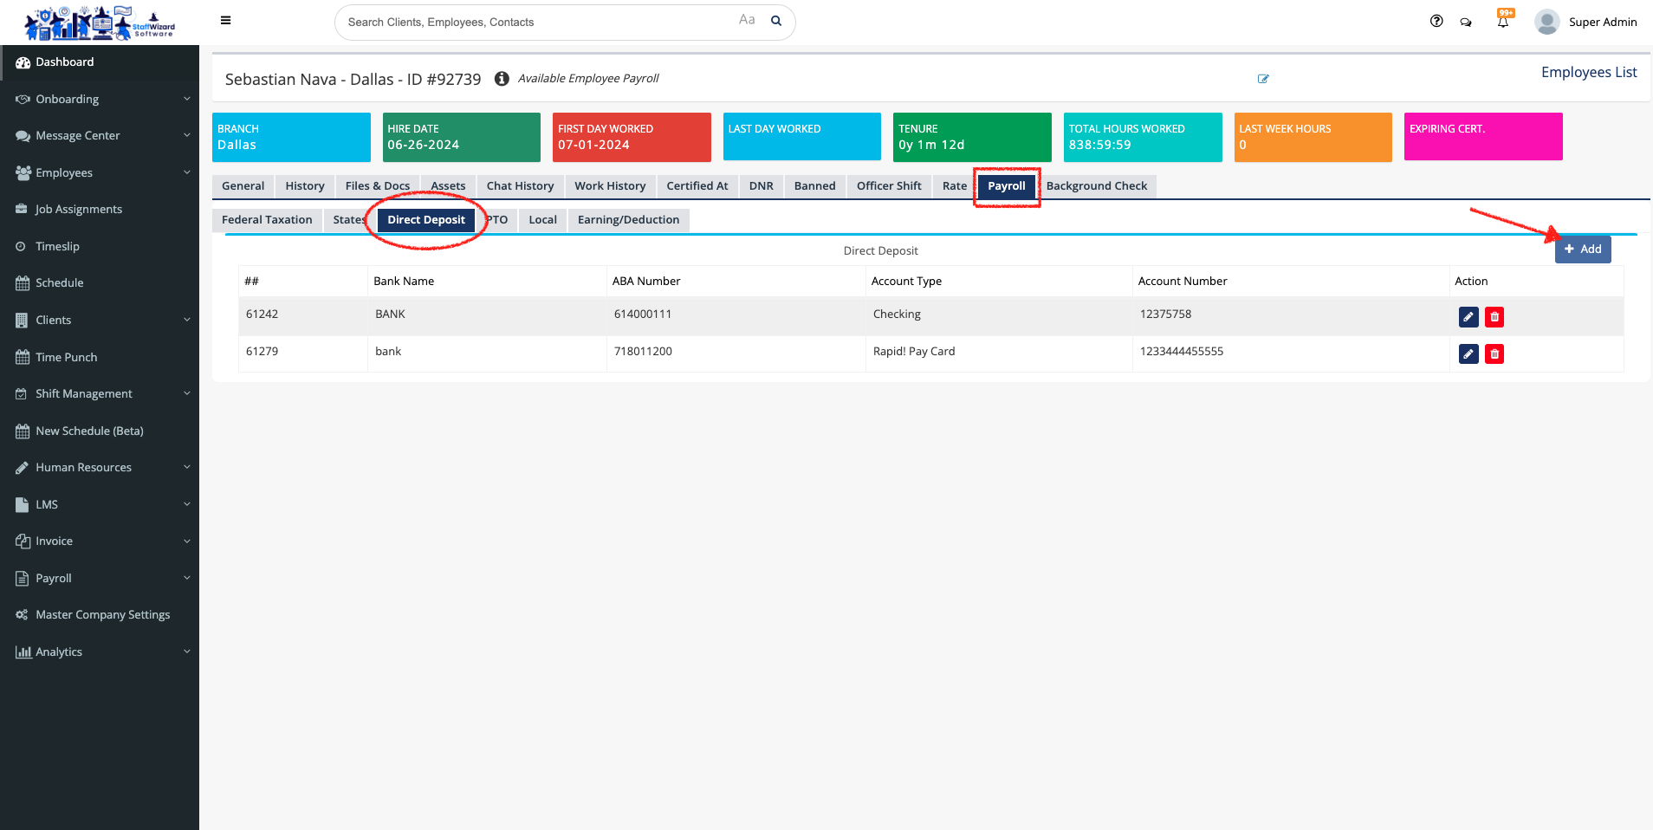1653x830 pixels.
Task: Open the notifications bell icon
Action: (x=1503, y=22)
